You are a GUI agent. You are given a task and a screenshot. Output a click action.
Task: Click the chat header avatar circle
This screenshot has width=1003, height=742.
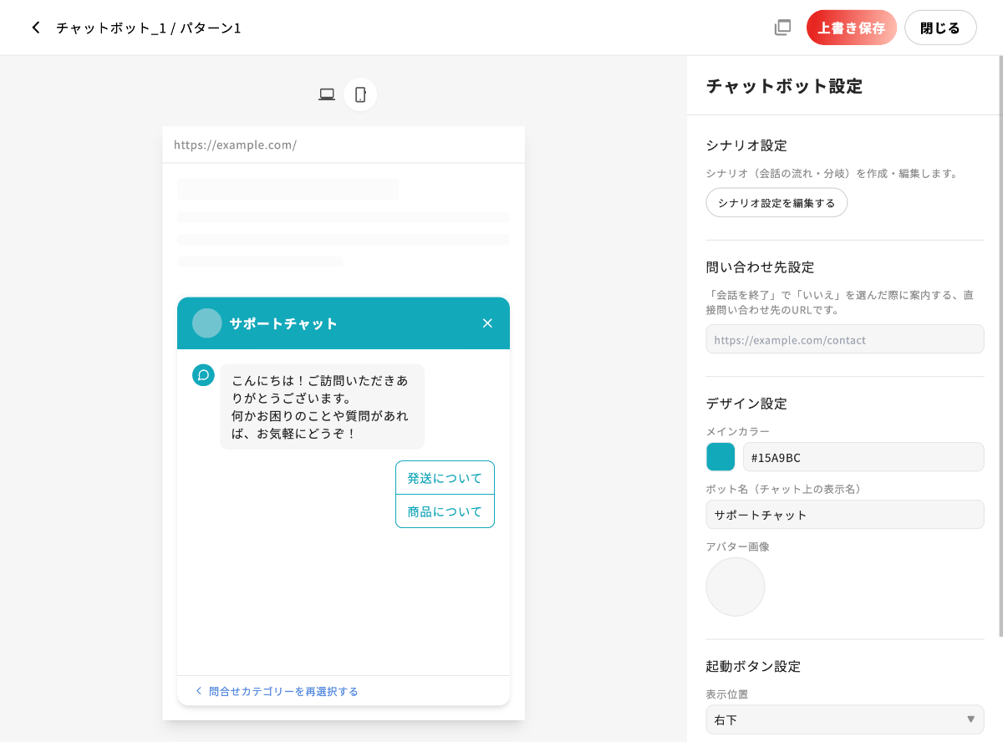[x=207, y=323]
